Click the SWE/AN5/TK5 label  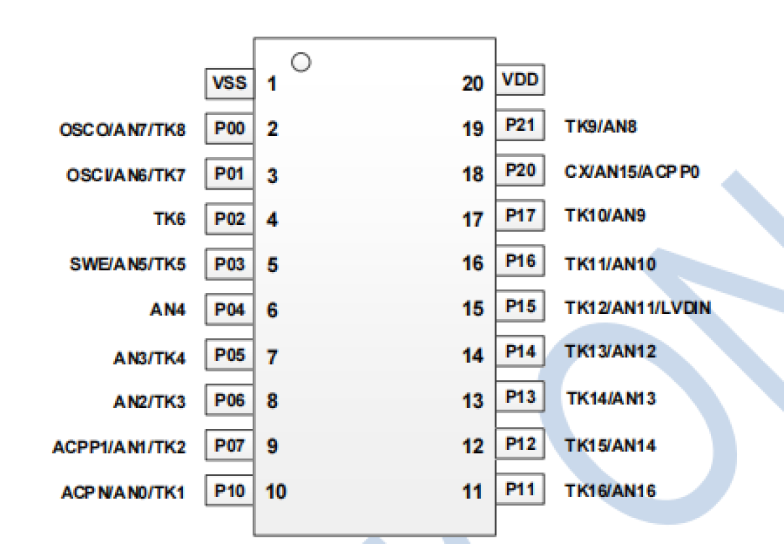pos(127,264)
